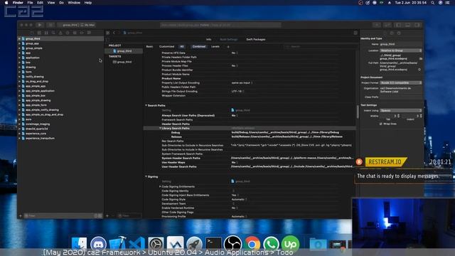
Task: Click the build settings search field
Action: (320, 46)
